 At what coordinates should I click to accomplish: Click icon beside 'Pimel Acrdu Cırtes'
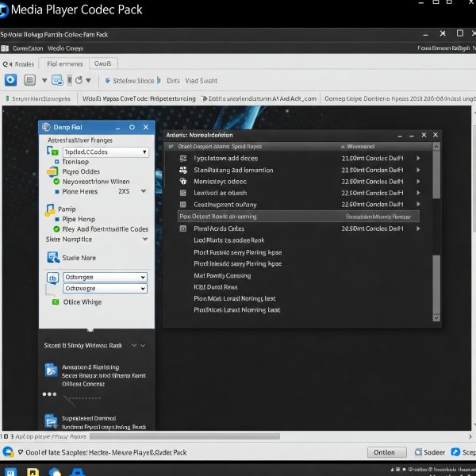(x=183, y=228)
